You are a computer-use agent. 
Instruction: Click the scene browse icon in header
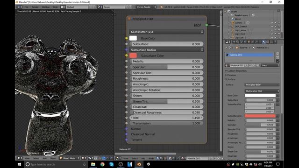click(x=100, y=7)
